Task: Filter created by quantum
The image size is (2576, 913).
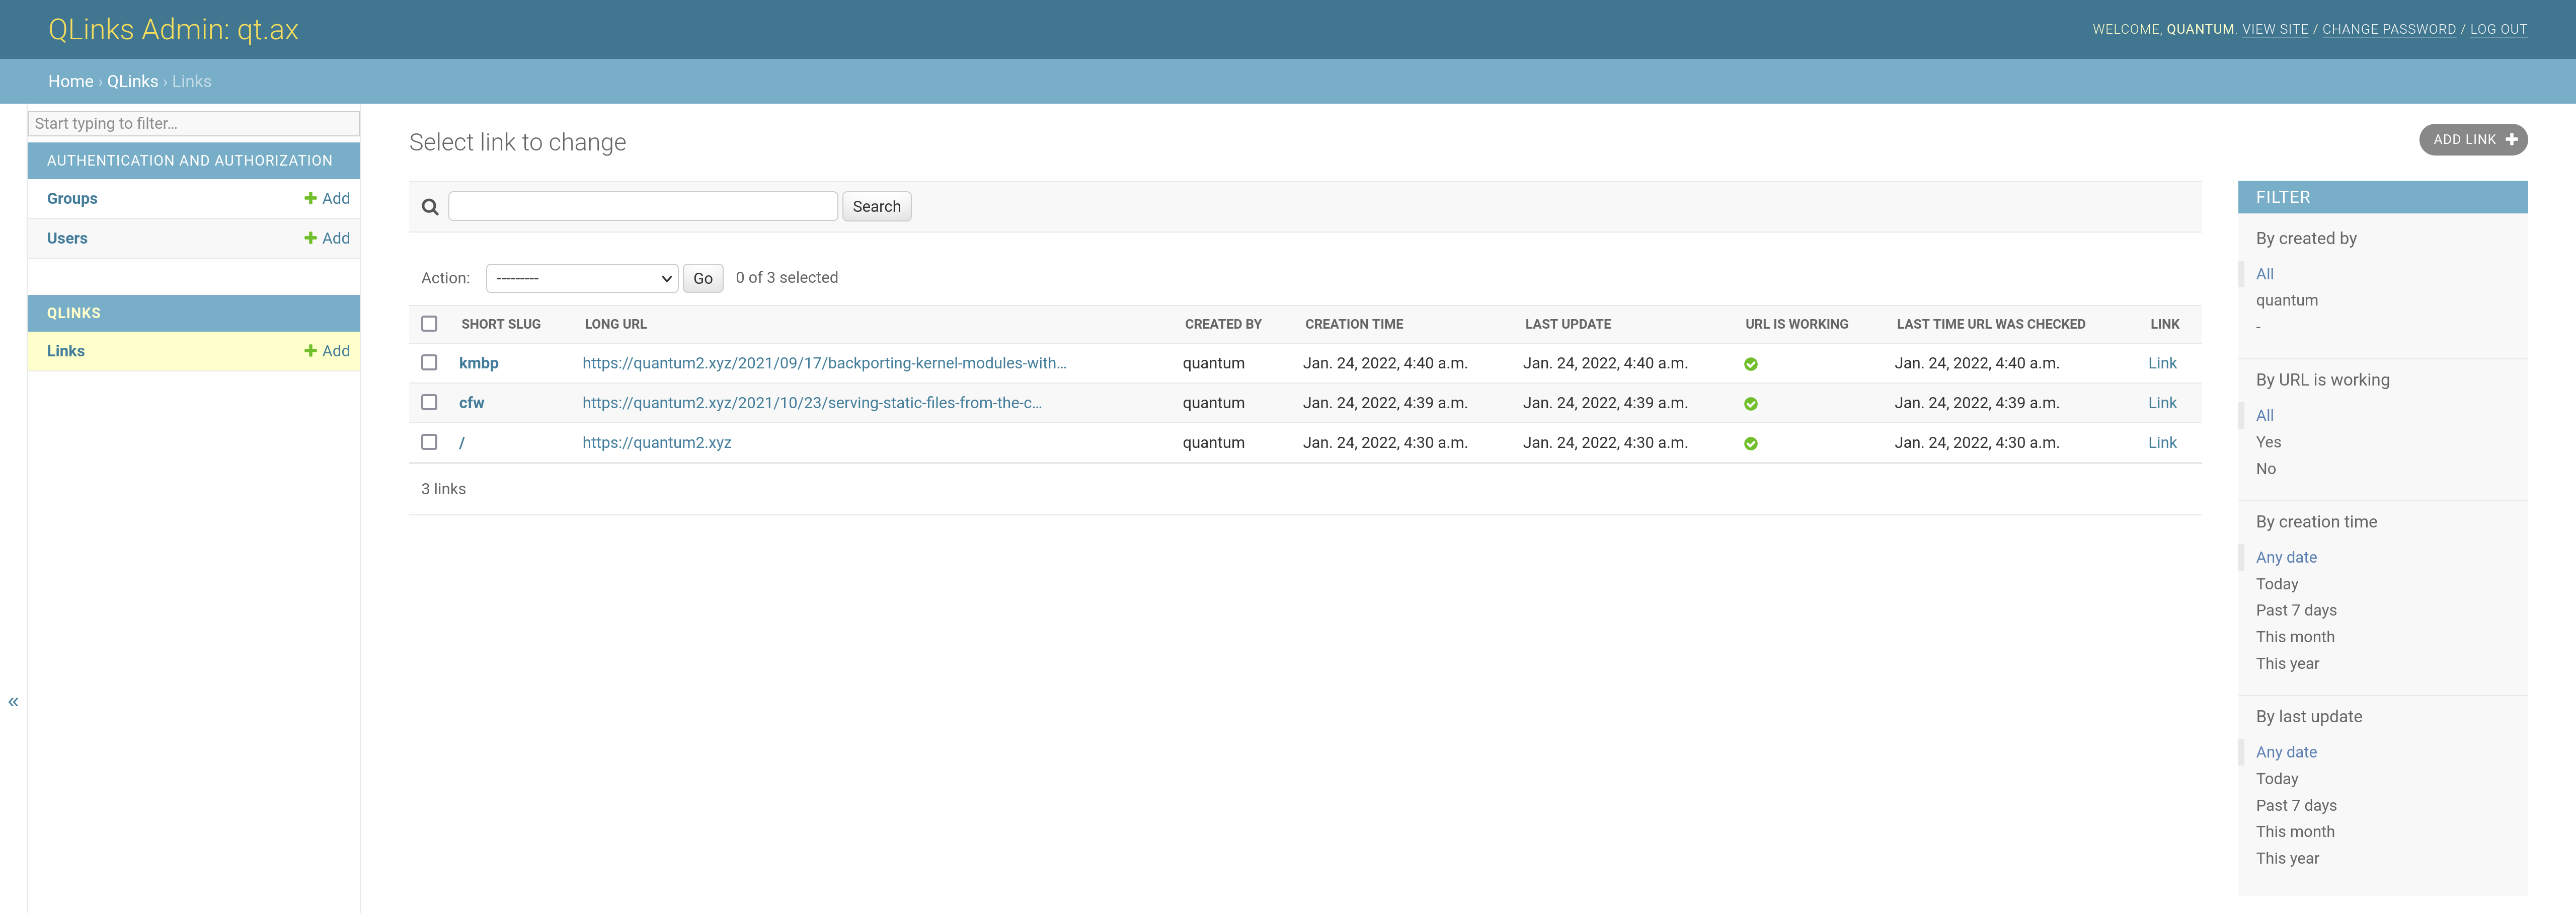Action: coord(2286,300)
